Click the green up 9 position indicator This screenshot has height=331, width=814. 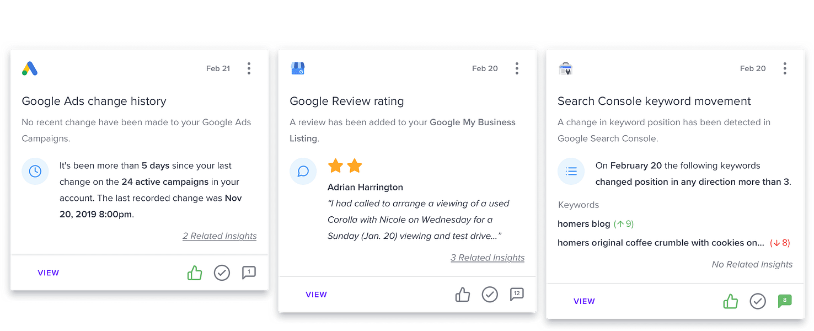[624, 224]
